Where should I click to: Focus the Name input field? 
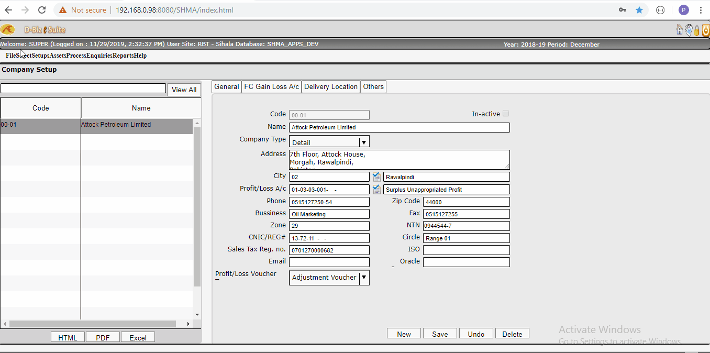(400, 127)
